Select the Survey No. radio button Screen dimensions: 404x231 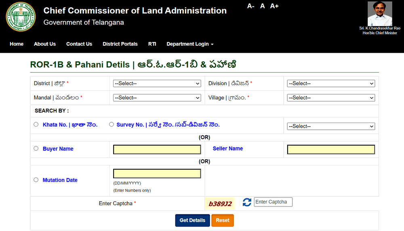tap(112, 125)
